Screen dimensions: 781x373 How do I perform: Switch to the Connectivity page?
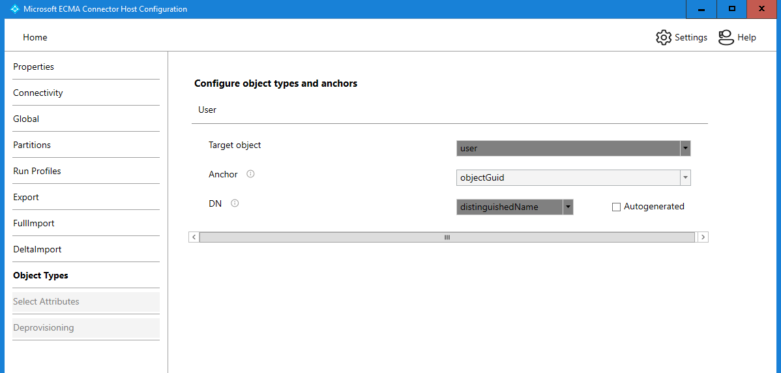pyautogui.click(x=38, y=93)
